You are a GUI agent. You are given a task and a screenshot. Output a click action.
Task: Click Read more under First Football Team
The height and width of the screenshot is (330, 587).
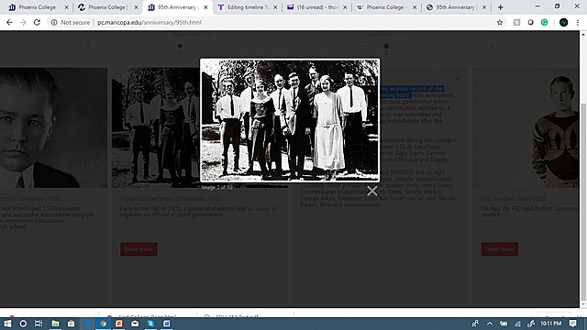tap(499, 248)
